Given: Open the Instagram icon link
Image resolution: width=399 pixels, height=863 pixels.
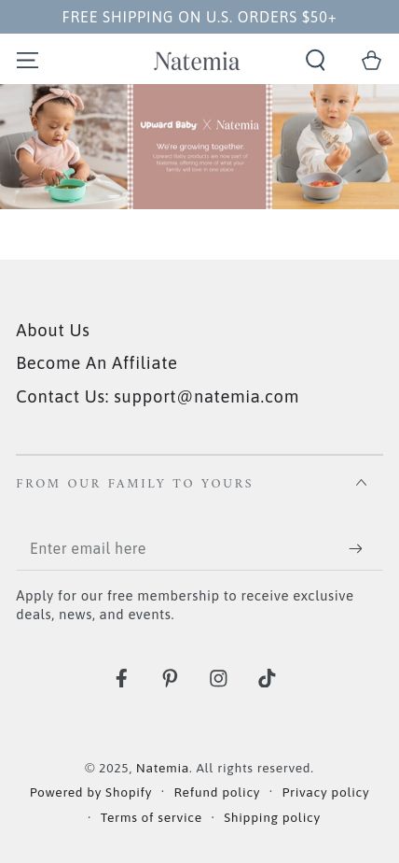Looking at the screenshot, I should click(x=218, y=679).
